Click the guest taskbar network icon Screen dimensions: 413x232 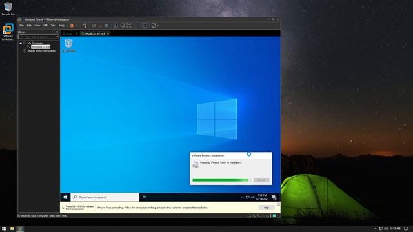point(248,197)
